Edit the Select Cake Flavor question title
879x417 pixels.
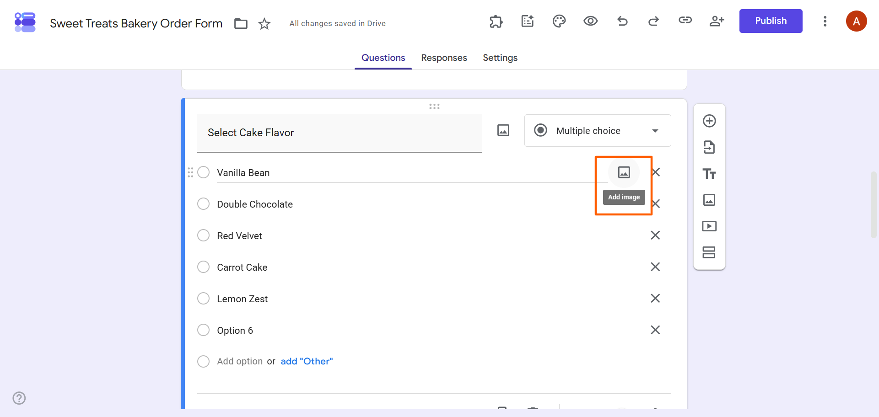[x=340, y=133]
